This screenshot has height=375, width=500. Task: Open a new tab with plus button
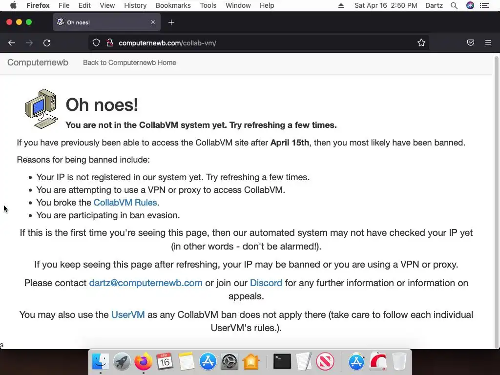(171, 22)
